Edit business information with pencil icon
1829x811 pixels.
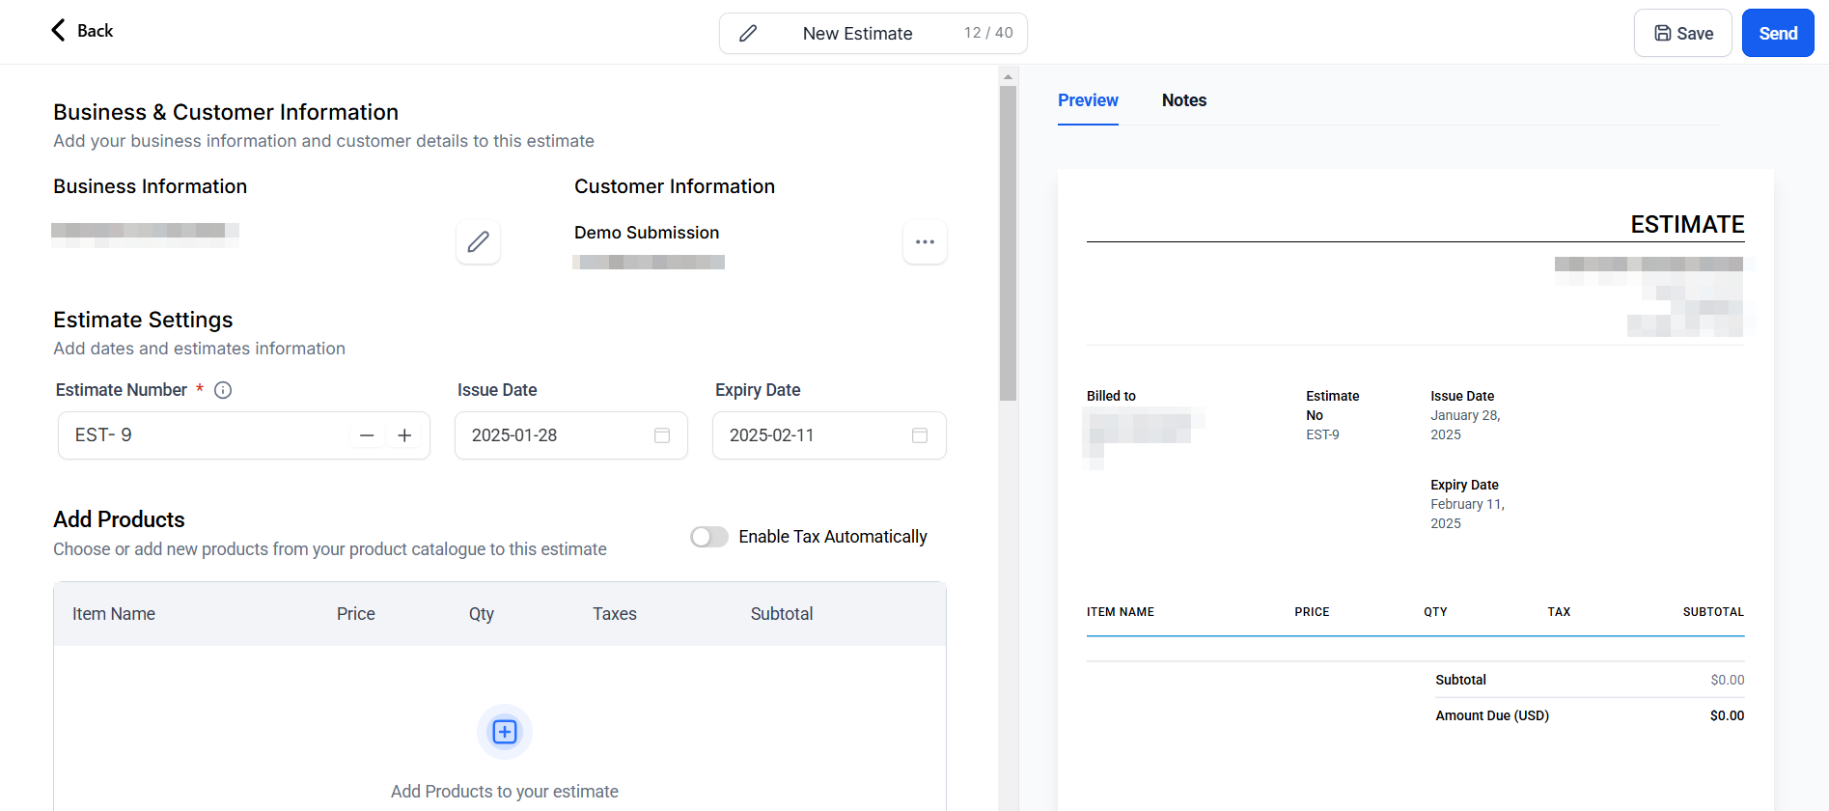[478, 241]
